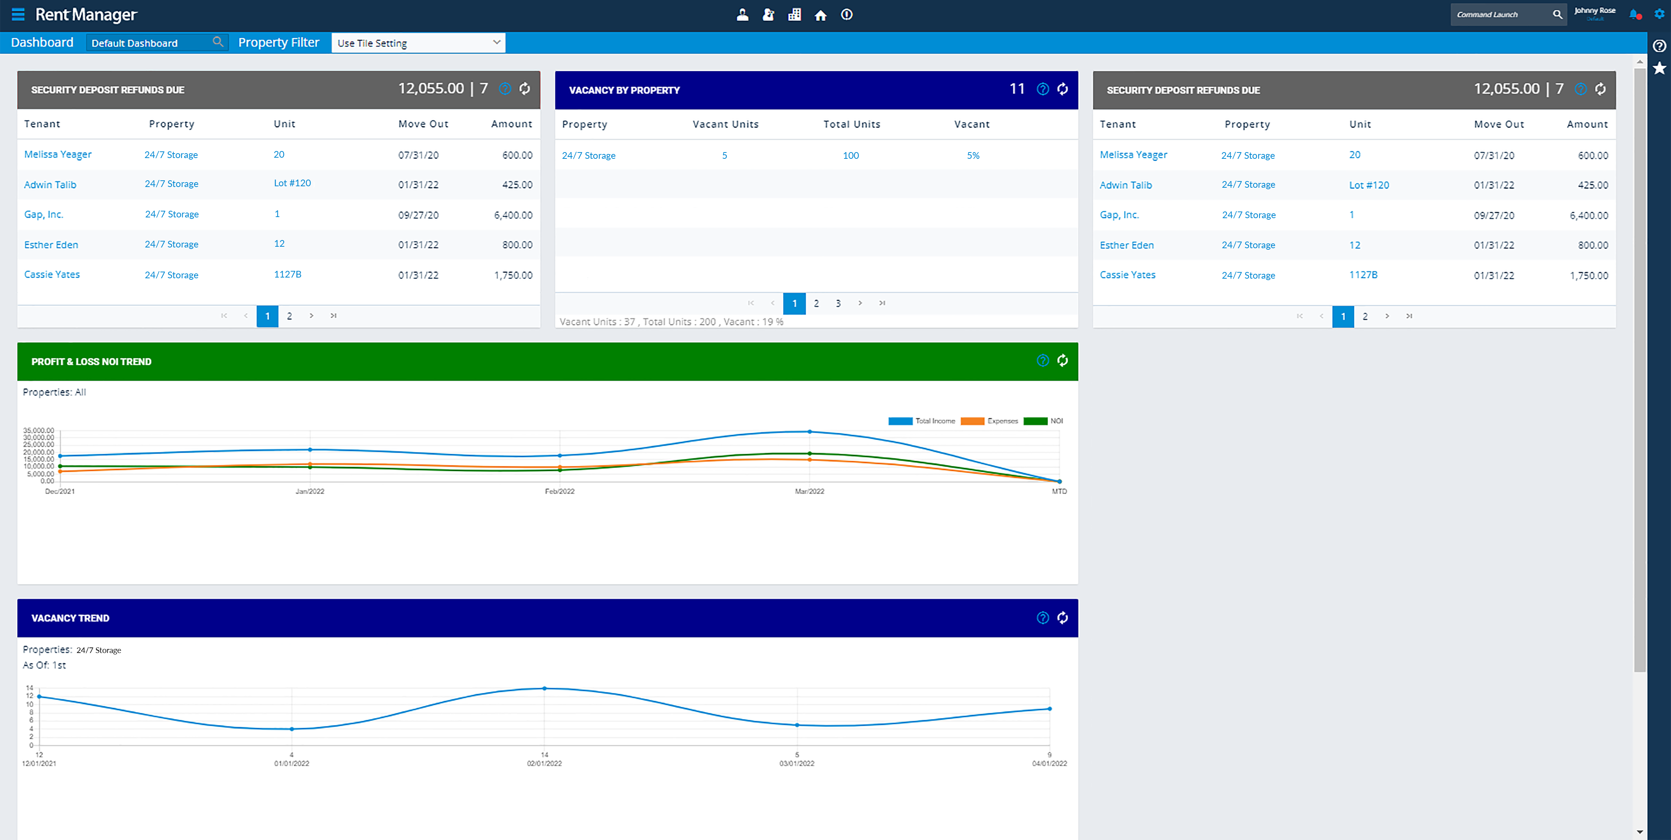
Task: Select page 3 in Vacancy By Property pager
Action: 838,303
